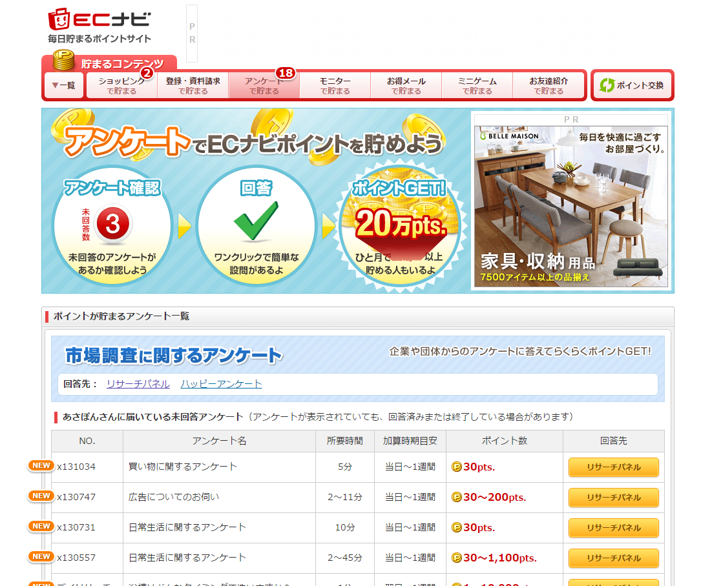Open the ミニゲームで貯まる tab
712x586 pixels.
pos(477,85)
